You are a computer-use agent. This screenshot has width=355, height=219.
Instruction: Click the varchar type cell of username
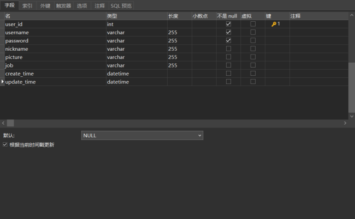tap(137, 32)
